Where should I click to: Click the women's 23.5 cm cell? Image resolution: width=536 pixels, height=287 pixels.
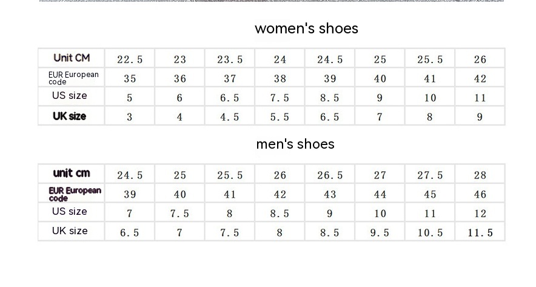[230, 59]
